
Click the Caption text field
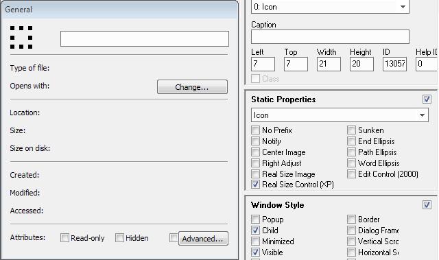coord(330,36)
